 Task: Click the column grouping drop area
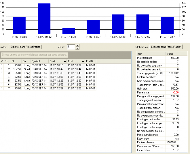pos(34,55)
